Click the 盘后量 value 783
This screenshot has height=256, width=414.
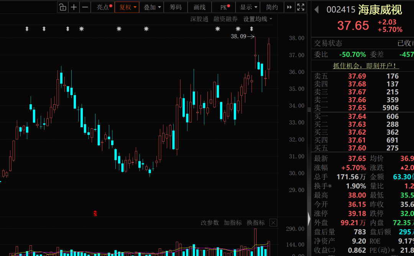click(360, 232)
